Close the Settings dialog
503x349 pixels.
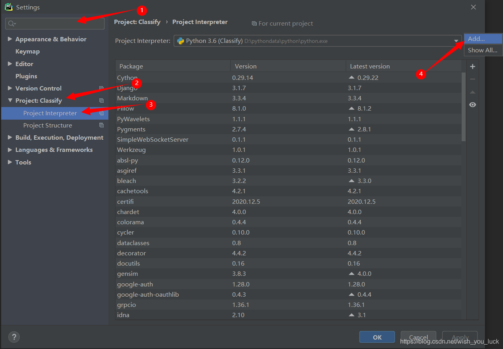pos(473,7)
